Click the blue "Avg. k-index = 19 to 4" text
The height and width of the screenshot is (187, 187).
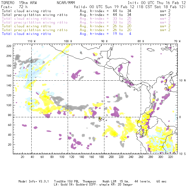click(105, 34)
